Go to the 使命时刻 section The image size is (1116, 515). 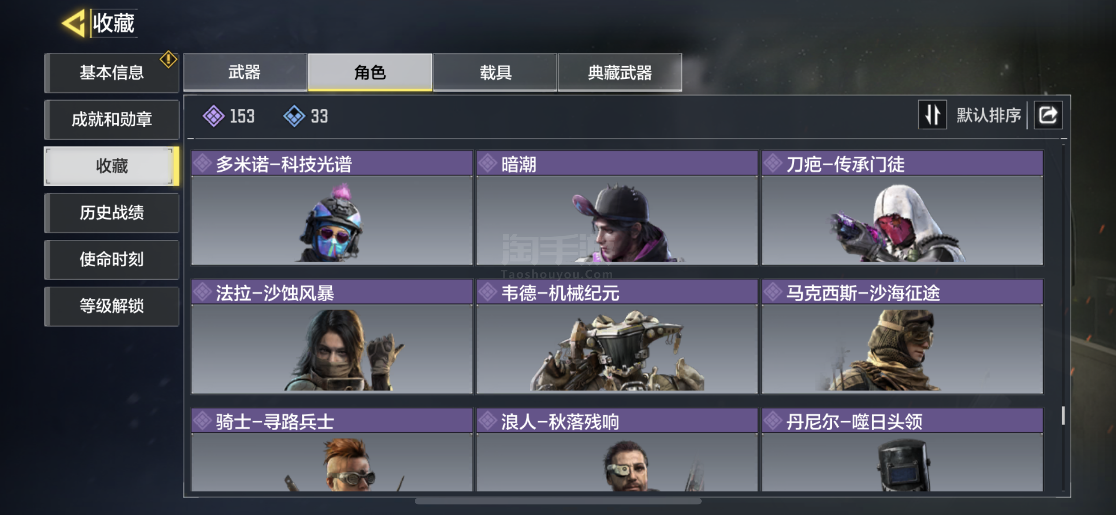[112, 259]
